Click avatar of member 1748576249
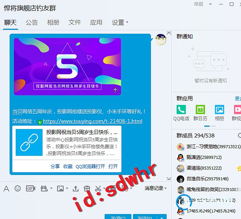This screenshot has width=241, height=219. [x=180, y=211]
